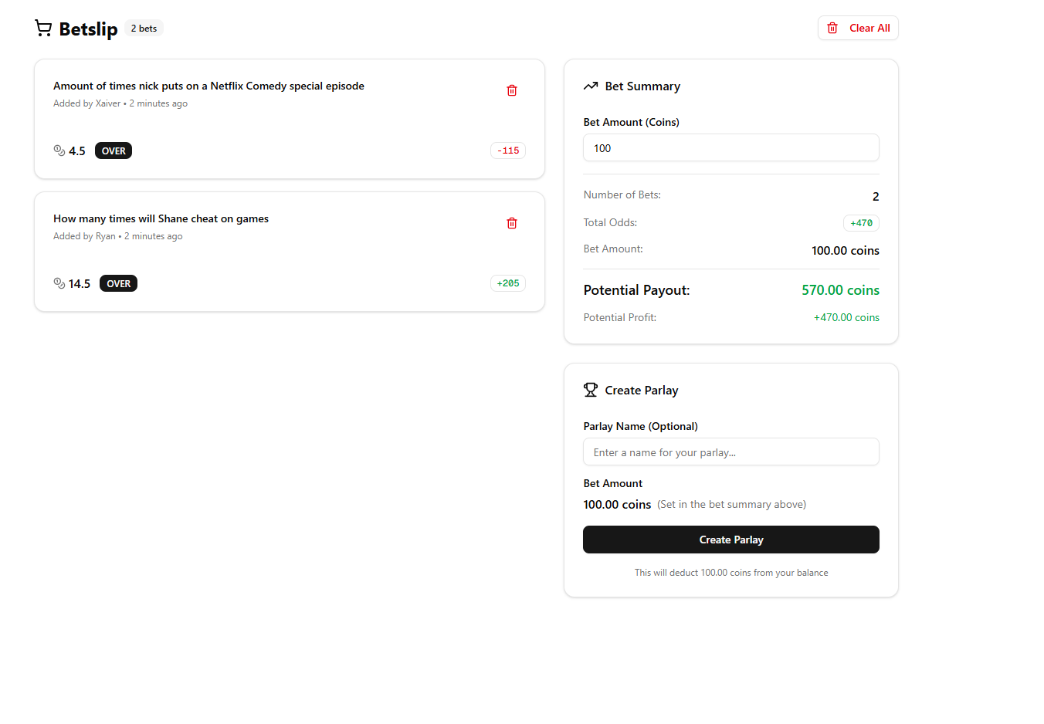Click the 'Total Odds:' label
The image size is (1044, 724).
click(x=610, y=222)
